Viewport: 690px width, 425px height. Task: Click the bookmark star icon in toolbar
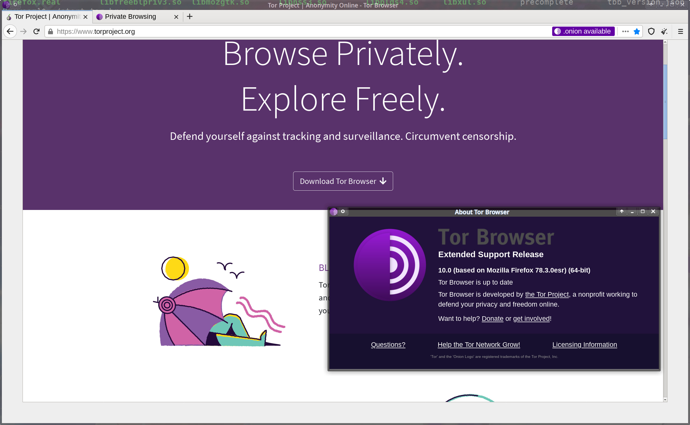click(x=637, y=31)
